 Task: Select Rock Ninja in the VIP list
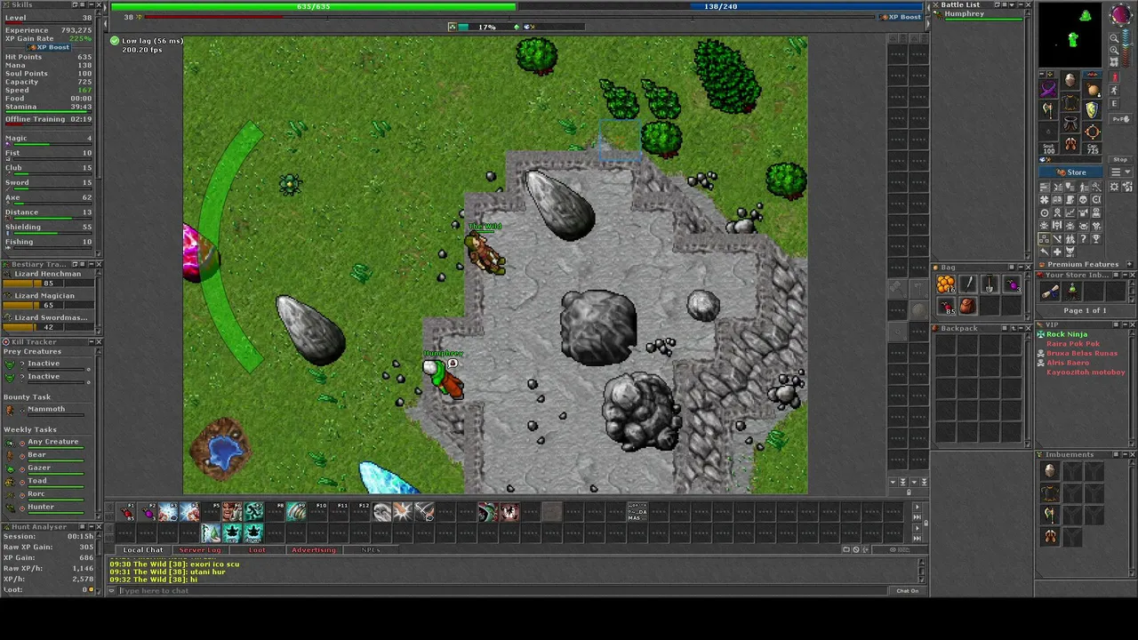pyautogui.click(x=1067, y=334)
